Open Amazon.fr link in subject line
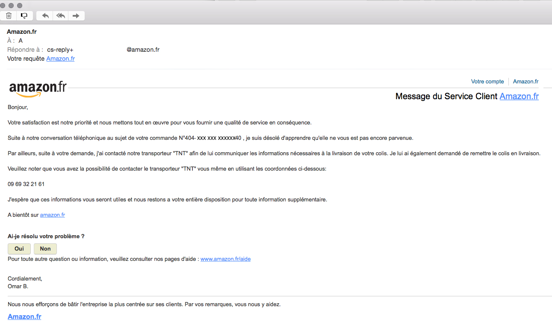 pyautogui.click(x=60, y=59)
